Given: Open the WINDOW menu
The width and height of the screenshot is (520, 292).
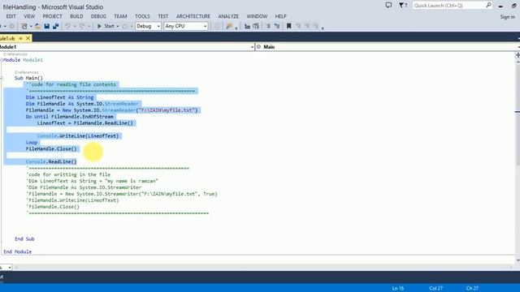Looking at the screenshot, I should pos(257,16).
